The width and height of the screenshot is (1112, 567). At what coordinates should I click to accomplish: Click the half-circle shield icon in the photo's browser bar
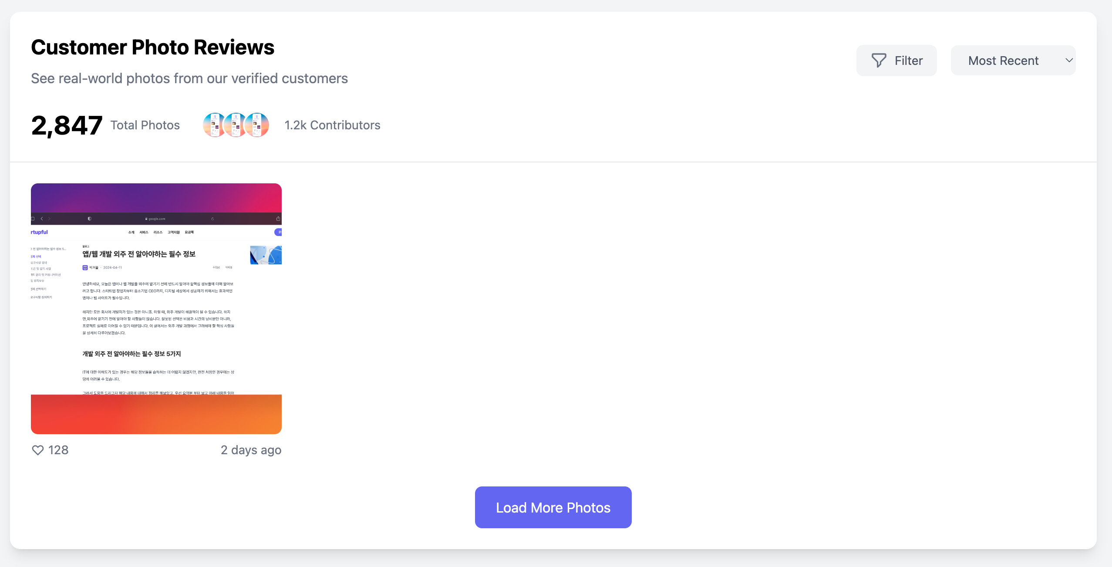click(x=89, y=219)
